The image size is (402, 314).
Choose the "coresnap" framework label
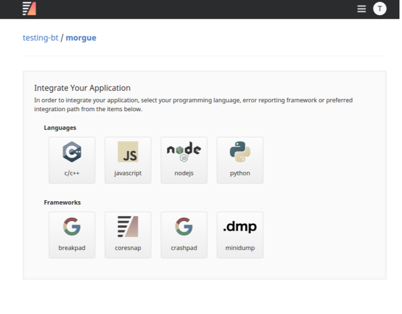tap(128, 248)
